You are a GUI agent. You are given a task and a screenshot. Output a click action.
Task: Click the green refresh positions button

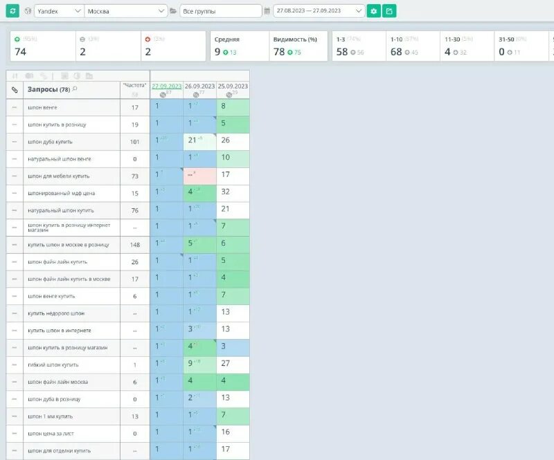(12, 11)
